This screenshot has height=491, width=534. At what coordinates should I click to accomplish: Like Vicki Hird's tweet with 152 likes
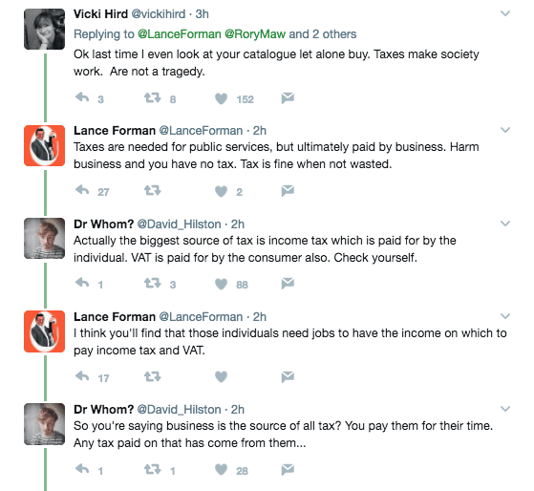[221, 98]
